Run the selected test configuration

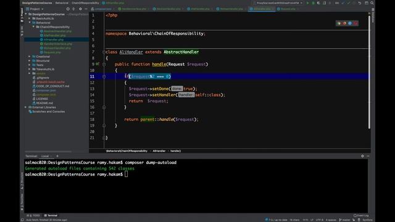[x=307, y=3]
